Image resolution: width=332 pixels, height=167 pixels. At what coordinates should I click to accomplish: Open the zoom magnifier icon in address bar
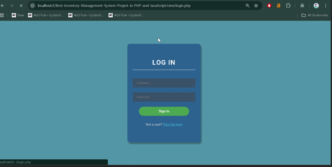pos(247,6)
